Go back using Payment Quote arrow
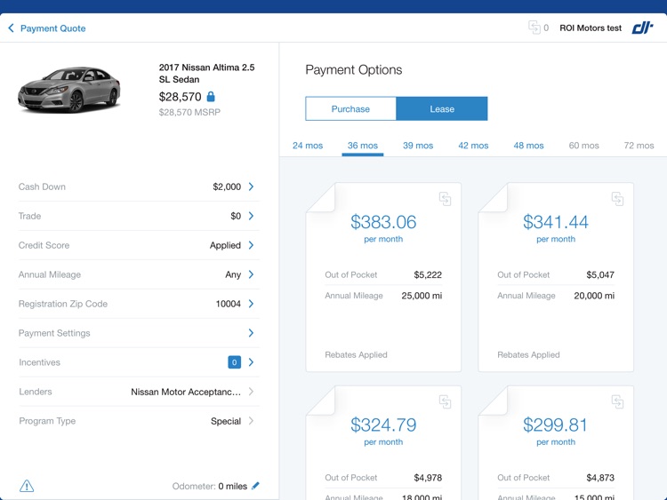 pos(11,28)
